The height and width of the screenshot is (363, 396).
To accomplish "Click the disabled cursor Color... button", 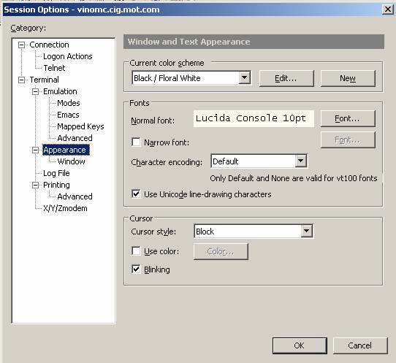I will [221, 251].
